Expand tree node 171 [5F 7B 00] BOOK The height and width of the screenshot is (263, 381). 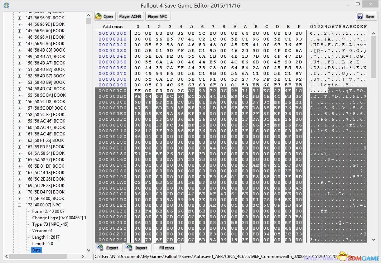tap(19, 199)
